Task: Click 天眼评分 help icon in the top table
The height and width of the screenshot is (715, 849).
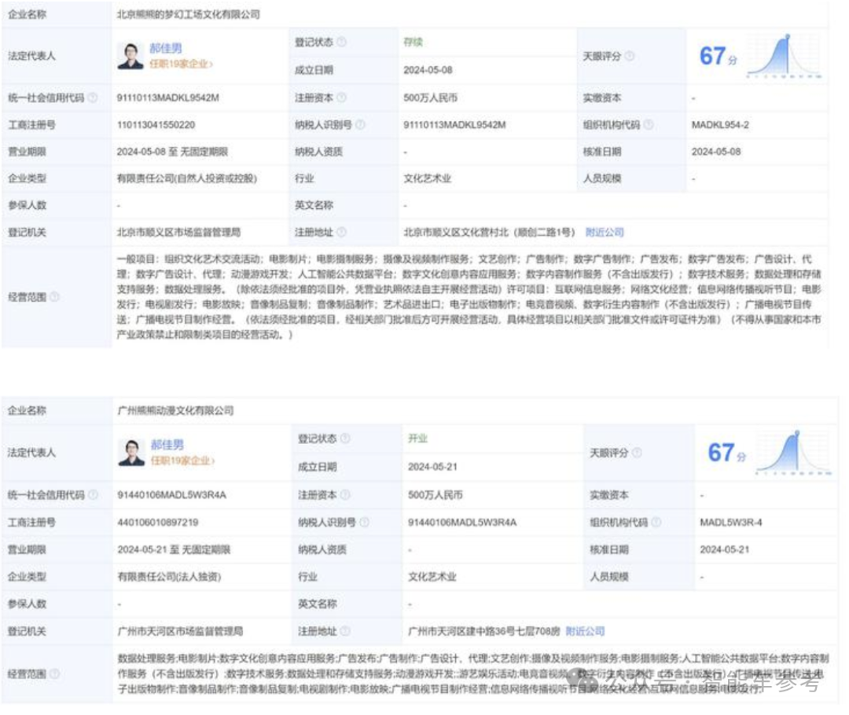Action: point(630,57)
